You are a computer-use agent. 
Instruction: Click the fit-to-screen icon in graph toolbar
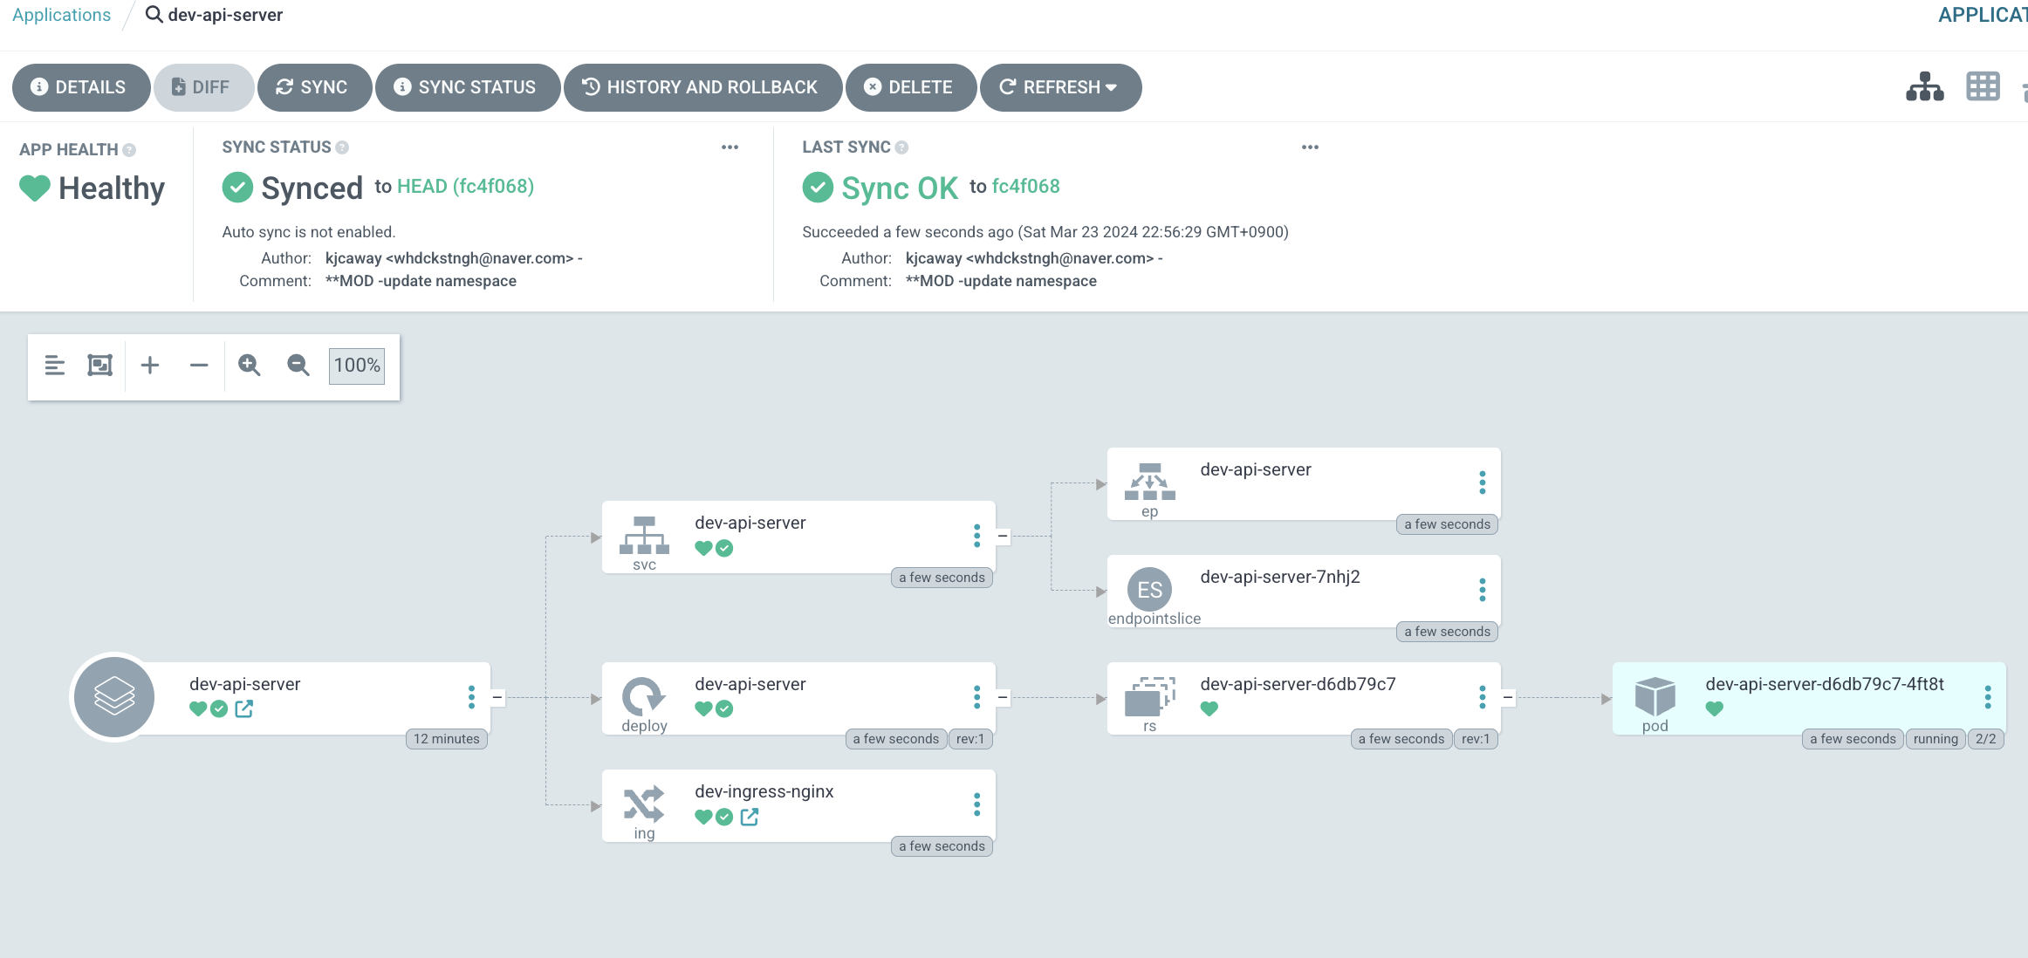pyautogui.click(x=100, y=366)
